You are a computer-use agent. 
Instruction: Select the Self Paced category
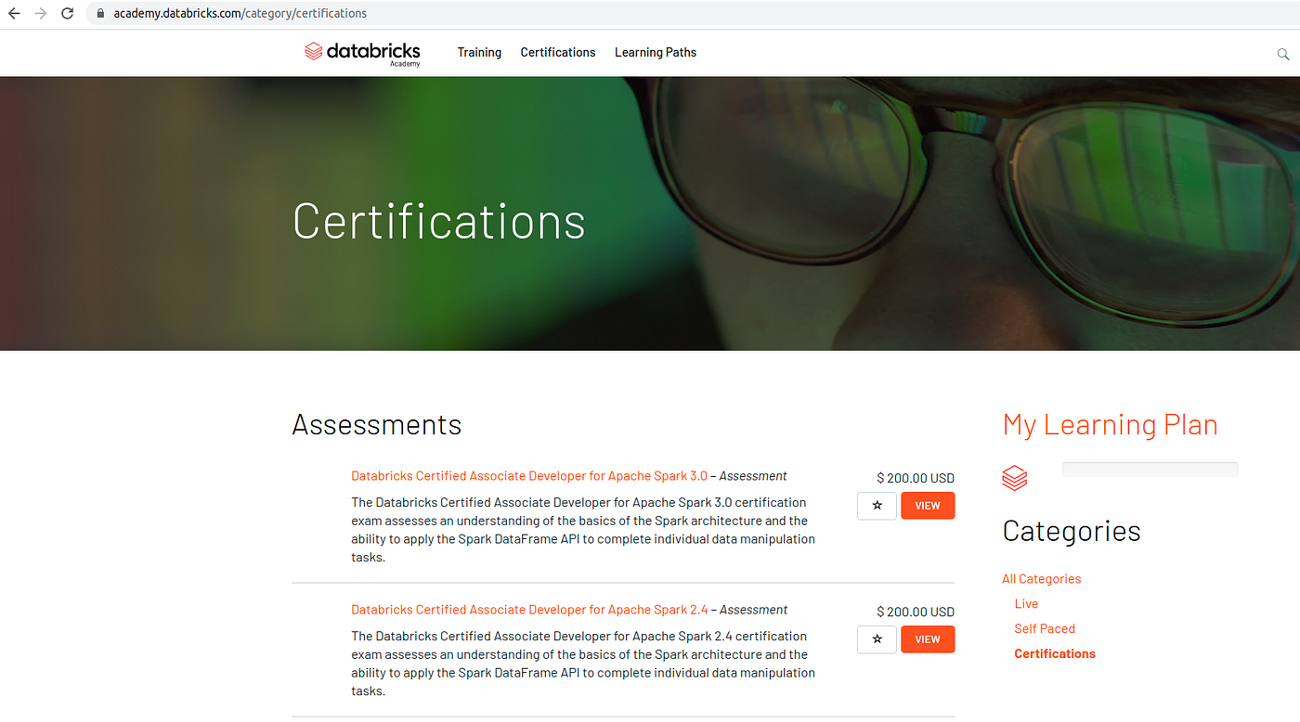[x=1045, y=629]
